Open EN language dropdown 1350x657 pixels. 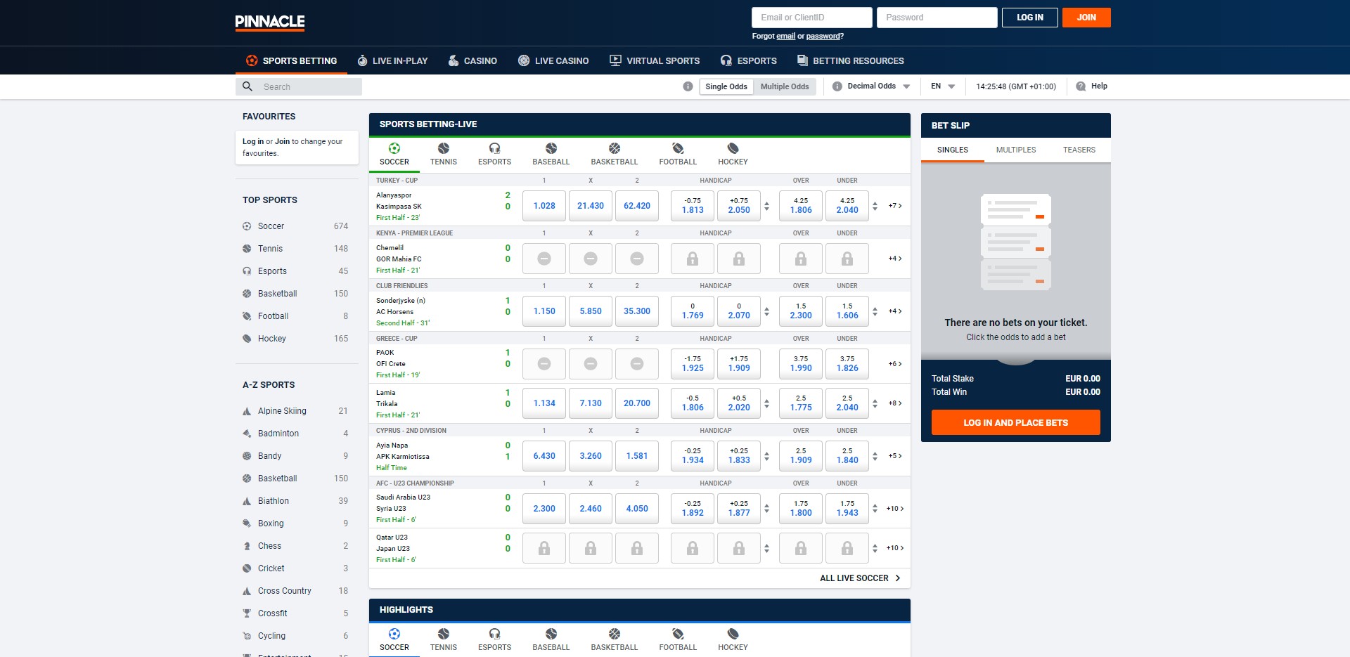pyautogui.click(x=943, y=86)
